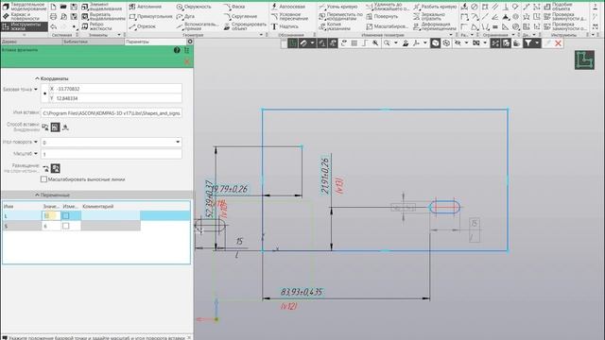Click Элемент выдавливания tool
Viewport: 605px width, 340px height.
[x=102, y=7]
